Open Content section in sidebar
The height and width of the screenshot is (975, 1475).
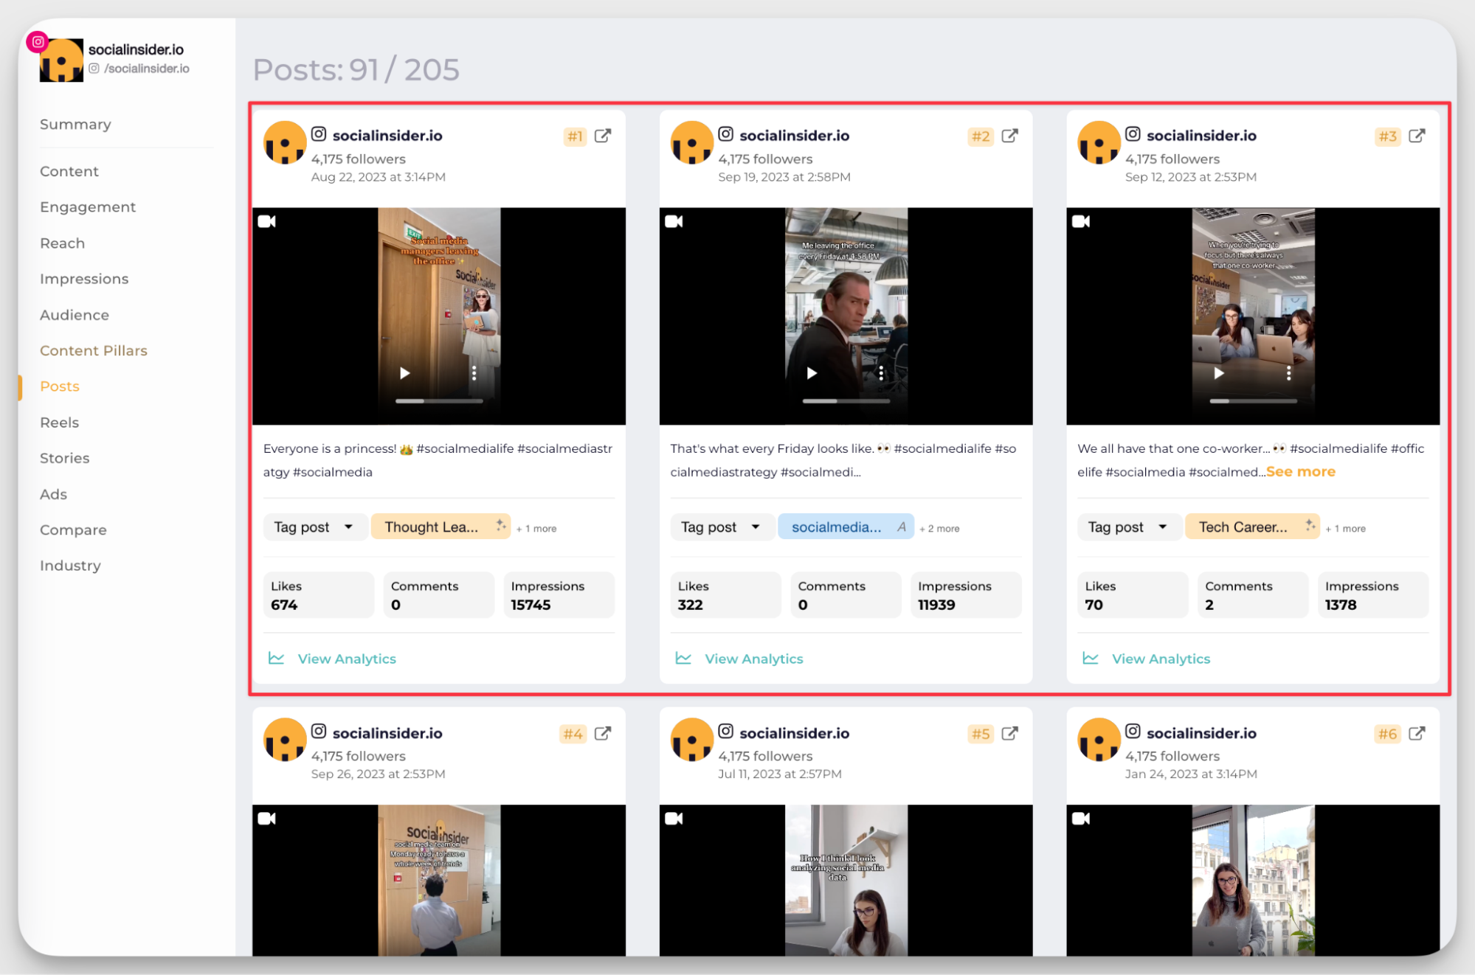click(x=69, y=171)
